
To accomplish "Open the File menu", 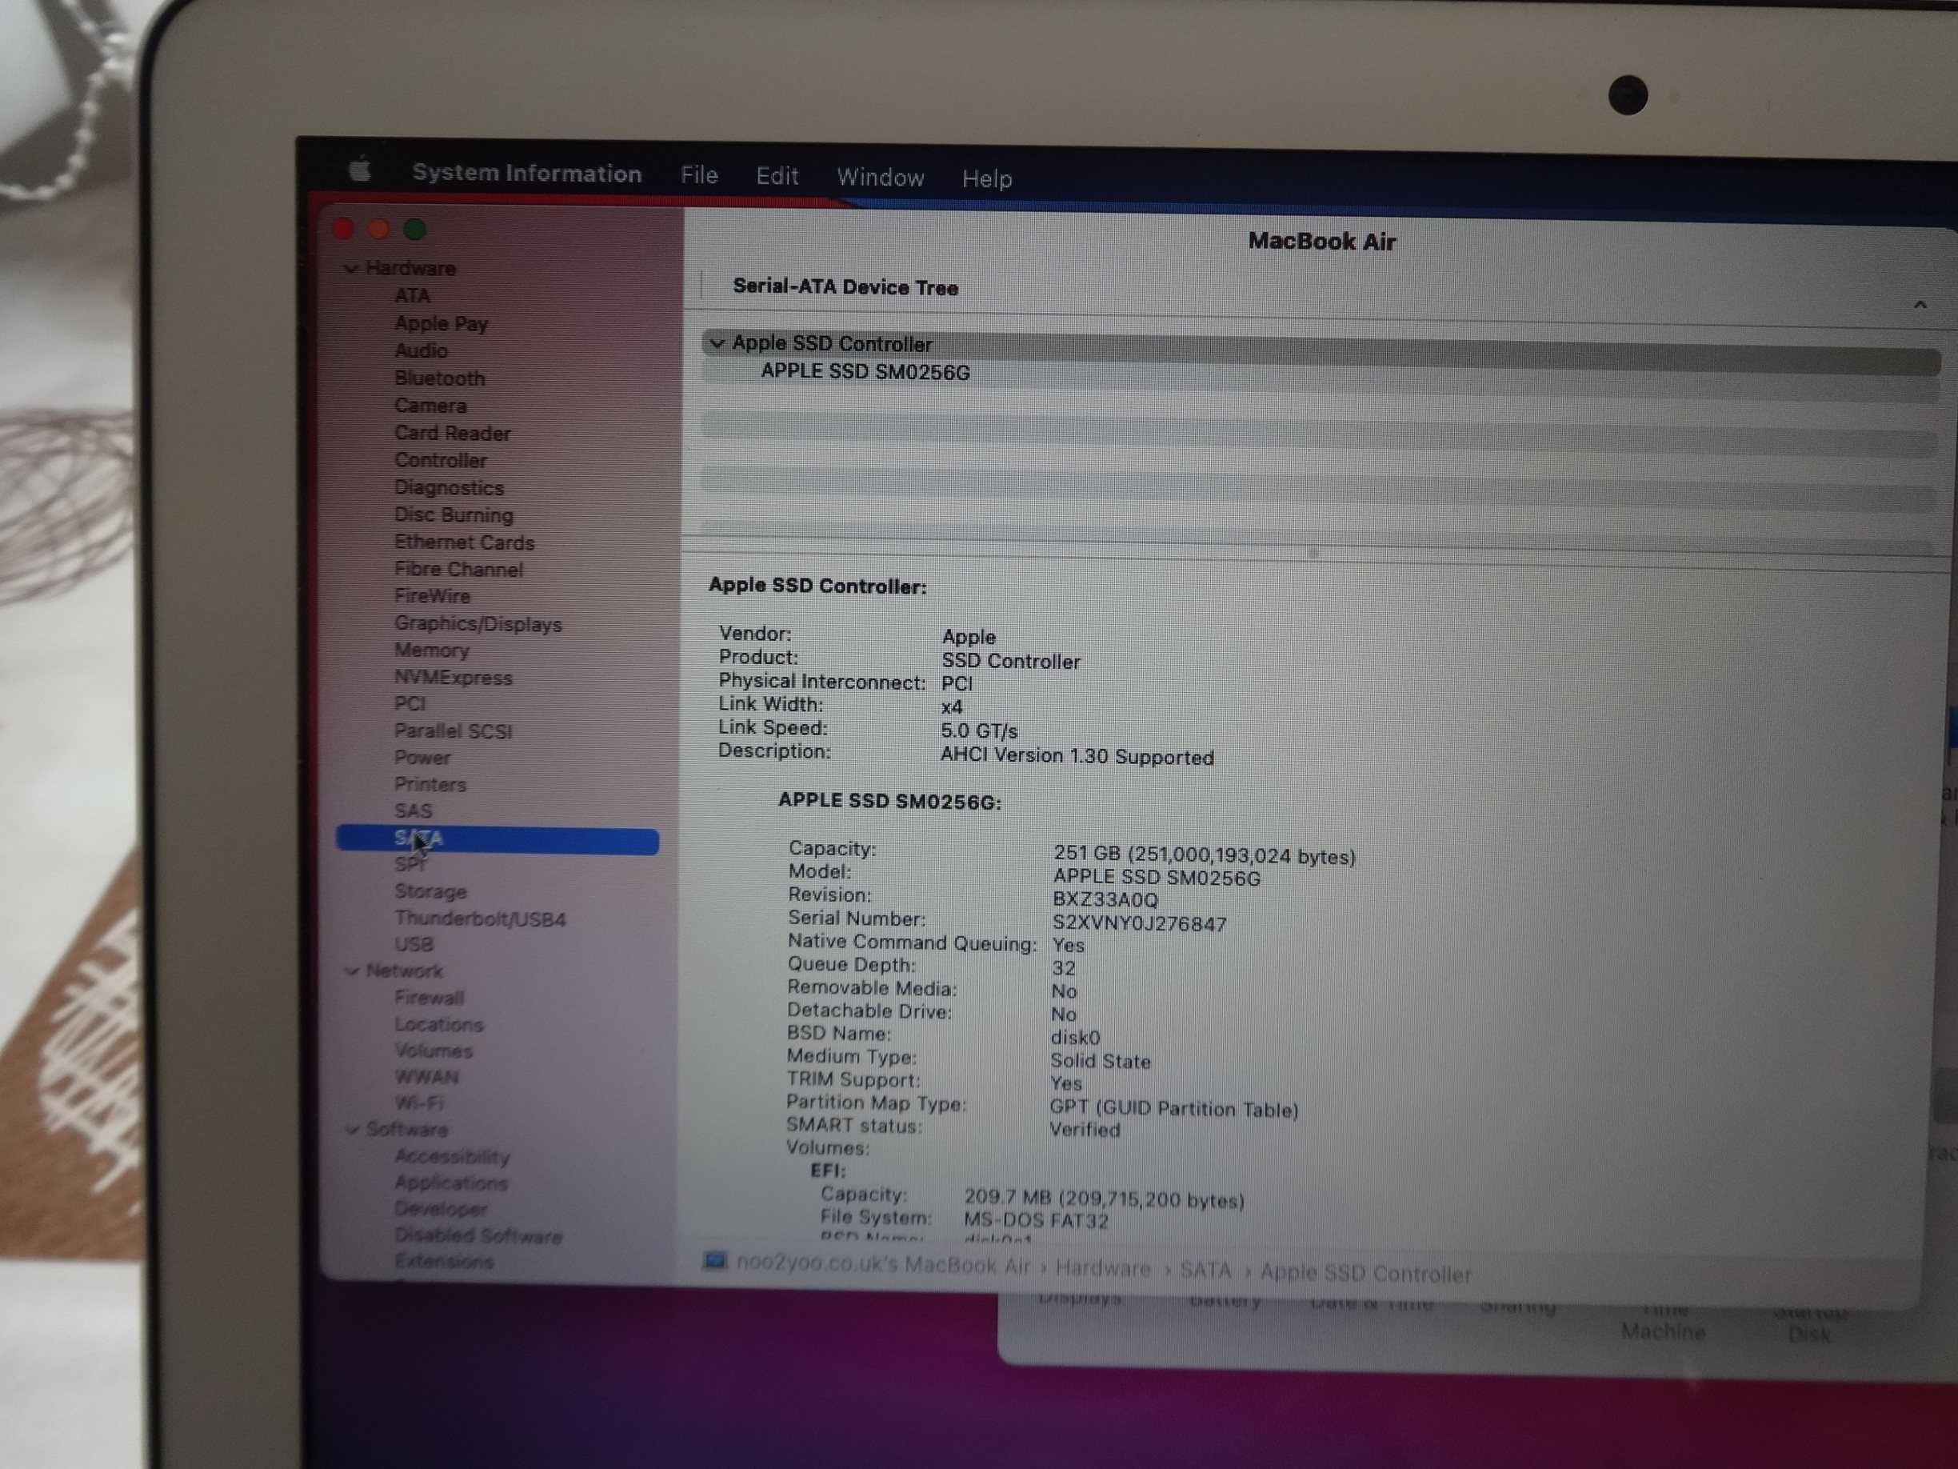I will (x=698, y=174).
